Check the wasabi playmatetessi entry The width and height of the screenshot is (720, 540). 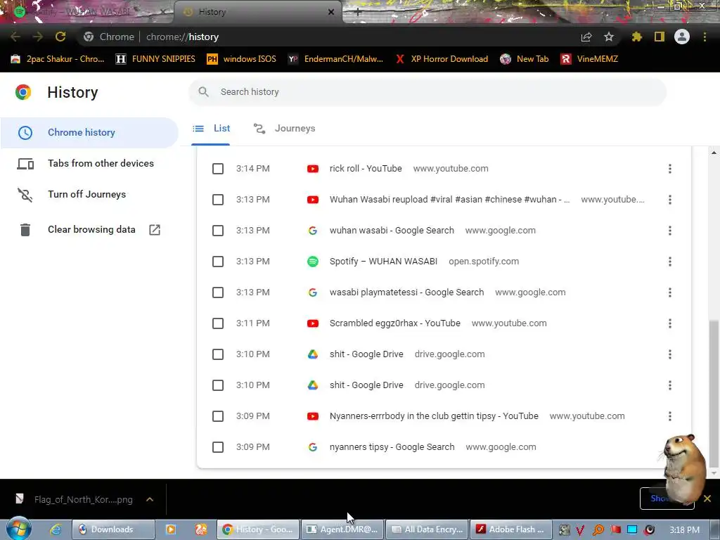pyautogui.click(x=218, y=292)
